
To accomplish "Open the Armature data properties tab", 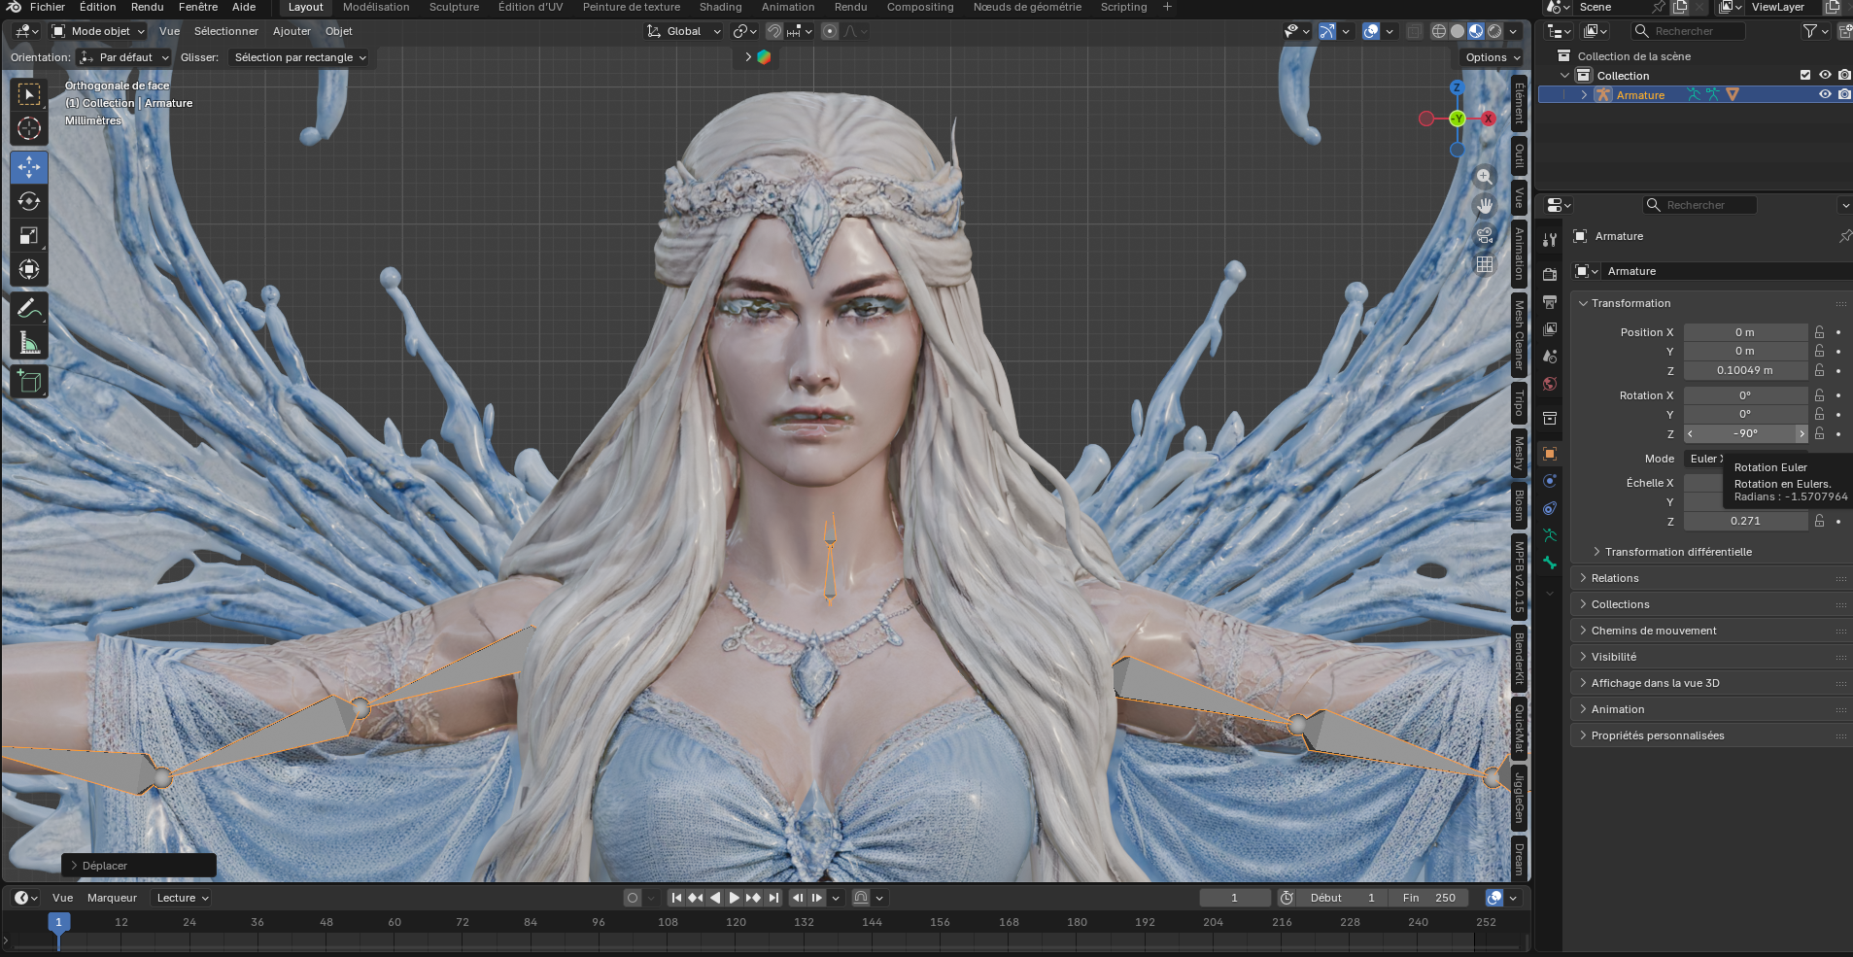I will click(x=1550, y=535).
